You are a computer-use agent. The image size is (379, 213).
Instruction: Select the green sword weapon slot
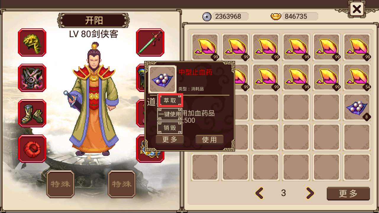pos(150,42)
